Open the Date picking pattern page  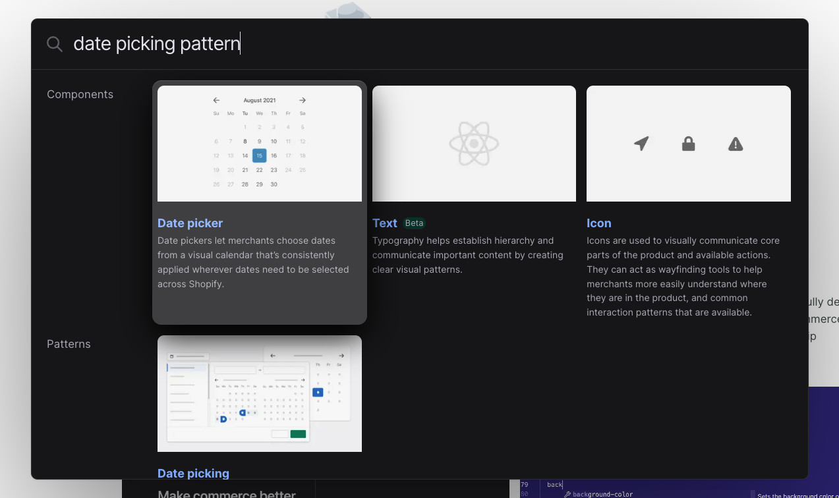(193, 473)
